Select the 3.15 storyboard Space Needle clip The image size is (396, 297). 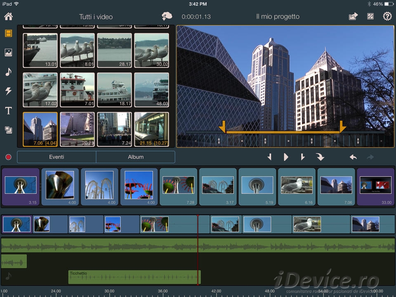[21, 186]
